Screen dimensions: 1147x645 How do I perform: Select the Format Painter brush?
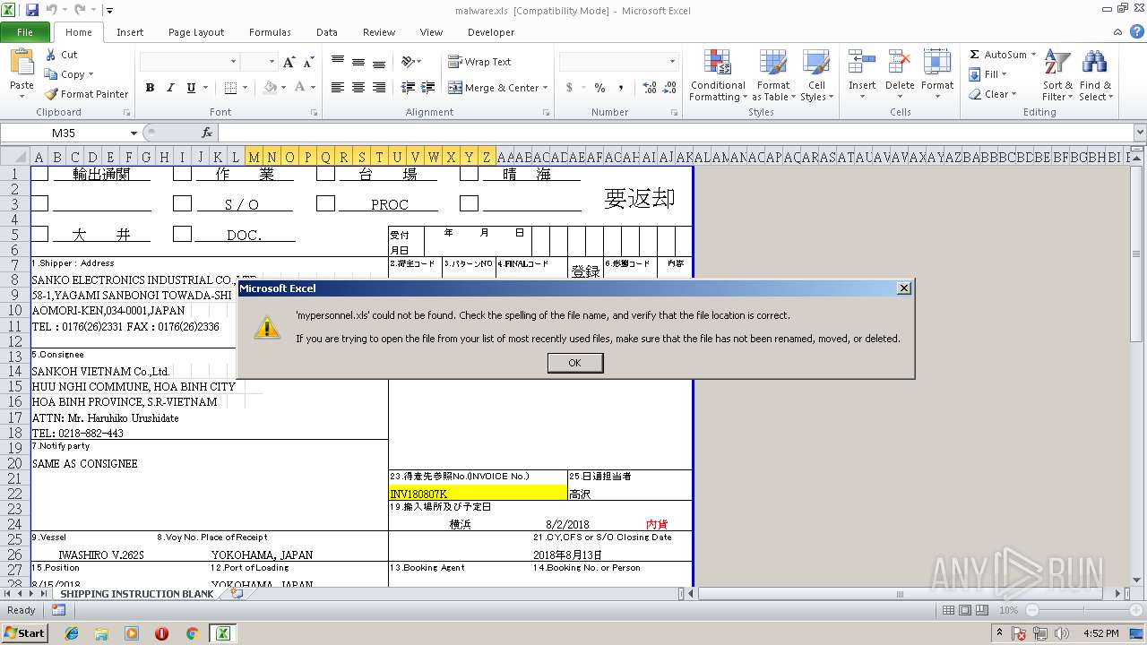pos(52,94)
